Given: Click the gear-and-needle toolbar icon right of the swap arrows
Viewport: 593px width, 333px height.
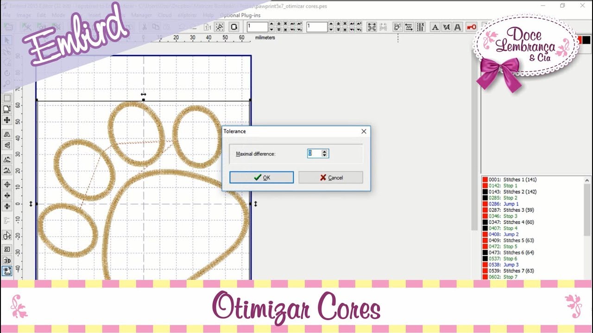Looking at the screenshot, I should tap(397, 27).
